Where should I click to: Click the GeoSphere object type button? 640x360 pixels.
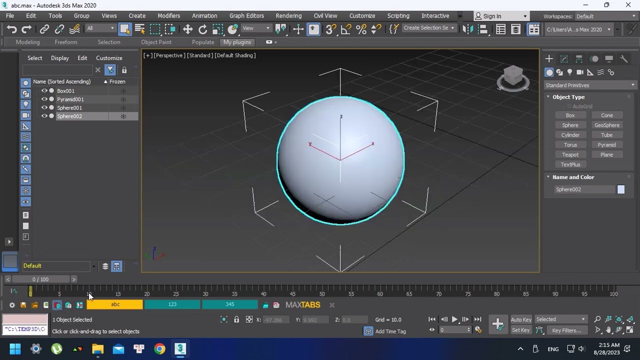(x=606, y=125)
